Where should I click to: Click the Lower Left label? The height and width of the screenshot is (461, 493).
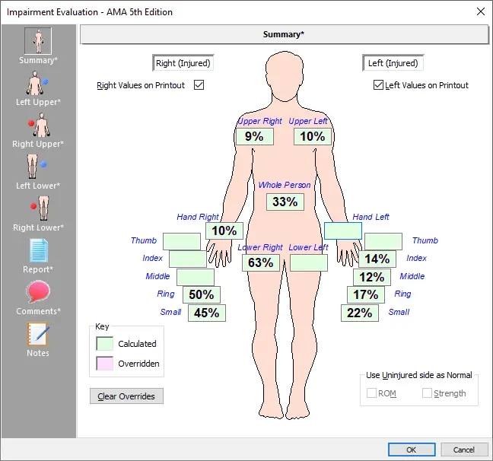(308, 247)
